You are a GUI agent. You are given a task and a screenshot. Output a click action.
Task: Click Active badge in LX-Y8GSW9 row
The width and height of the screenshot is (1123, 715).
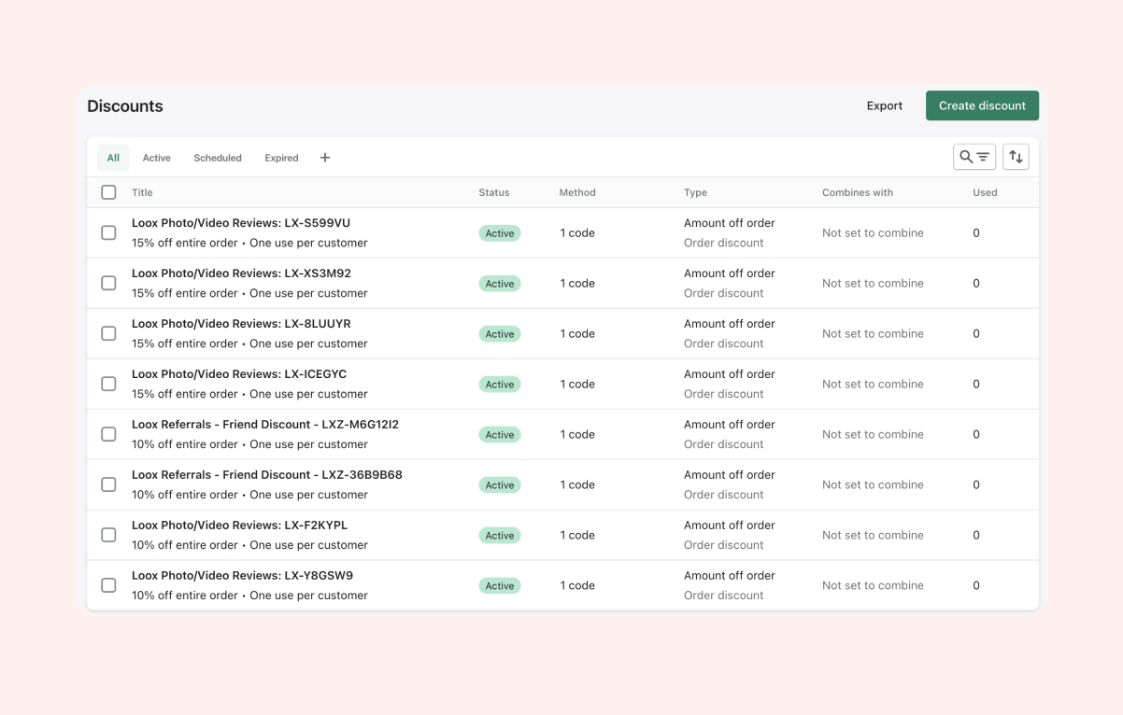coord(500,586)
